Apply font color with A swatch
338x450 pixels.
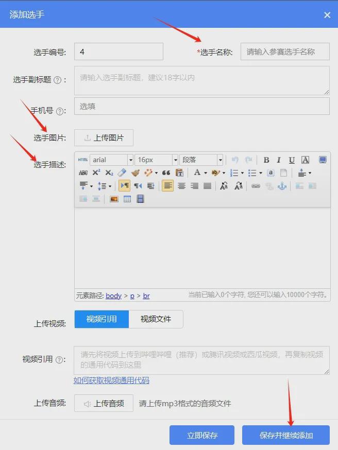tap(197, 173)
